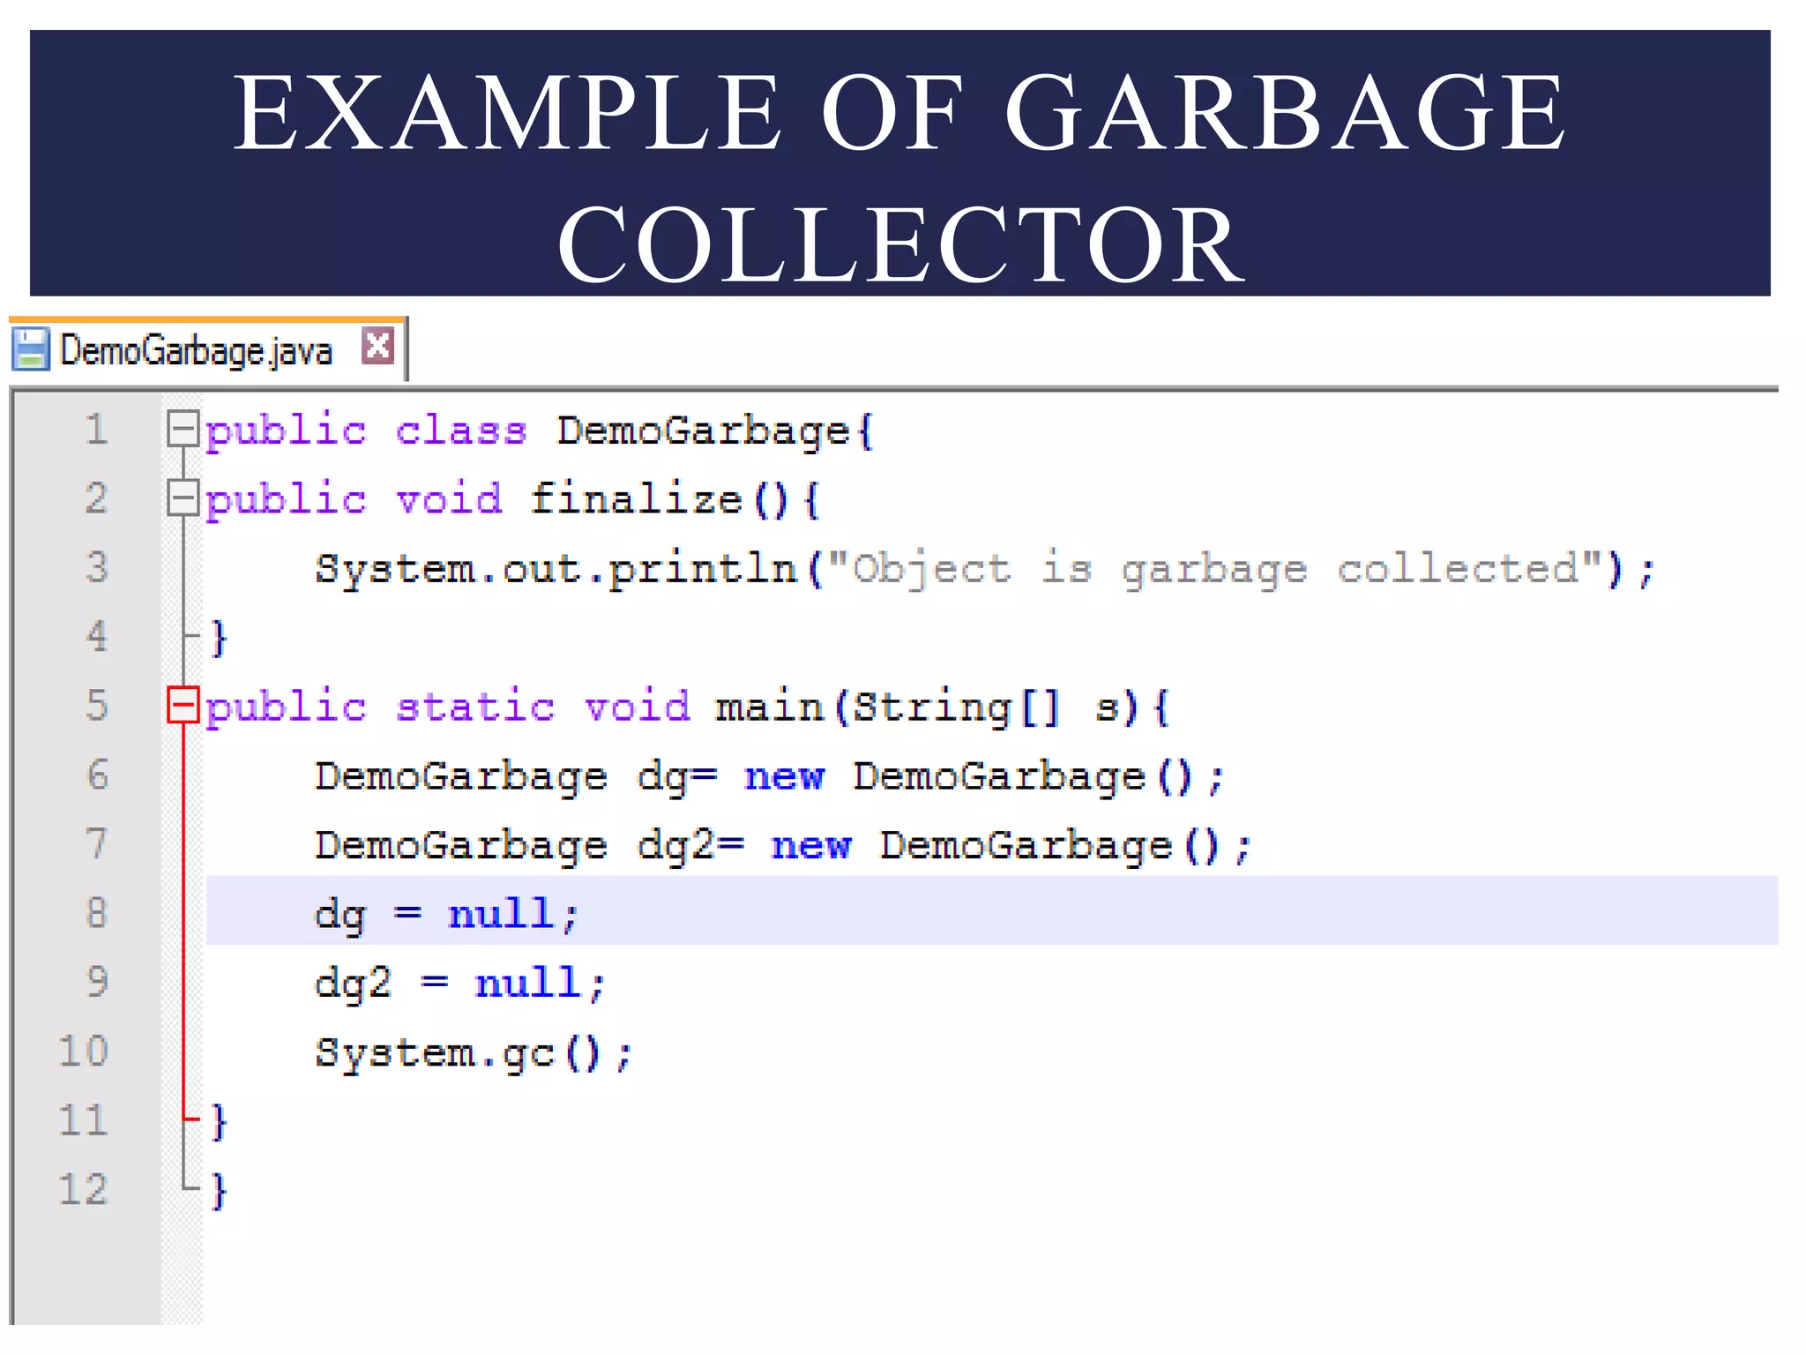Click the closing brace on line 12
The height and width of the screenshot is (1355, 1806).
[x=220, y=1191]
